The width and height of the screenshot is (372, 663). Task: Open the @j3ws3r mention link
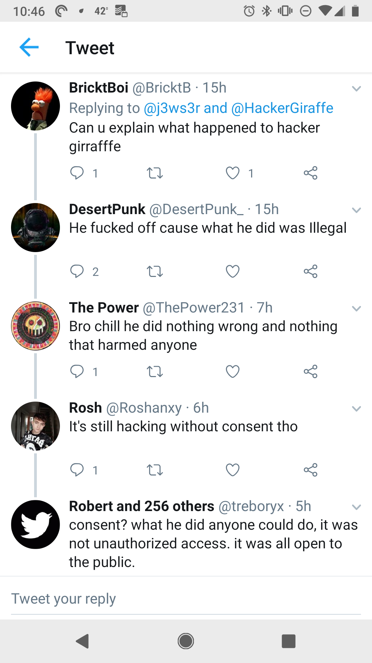172,108
